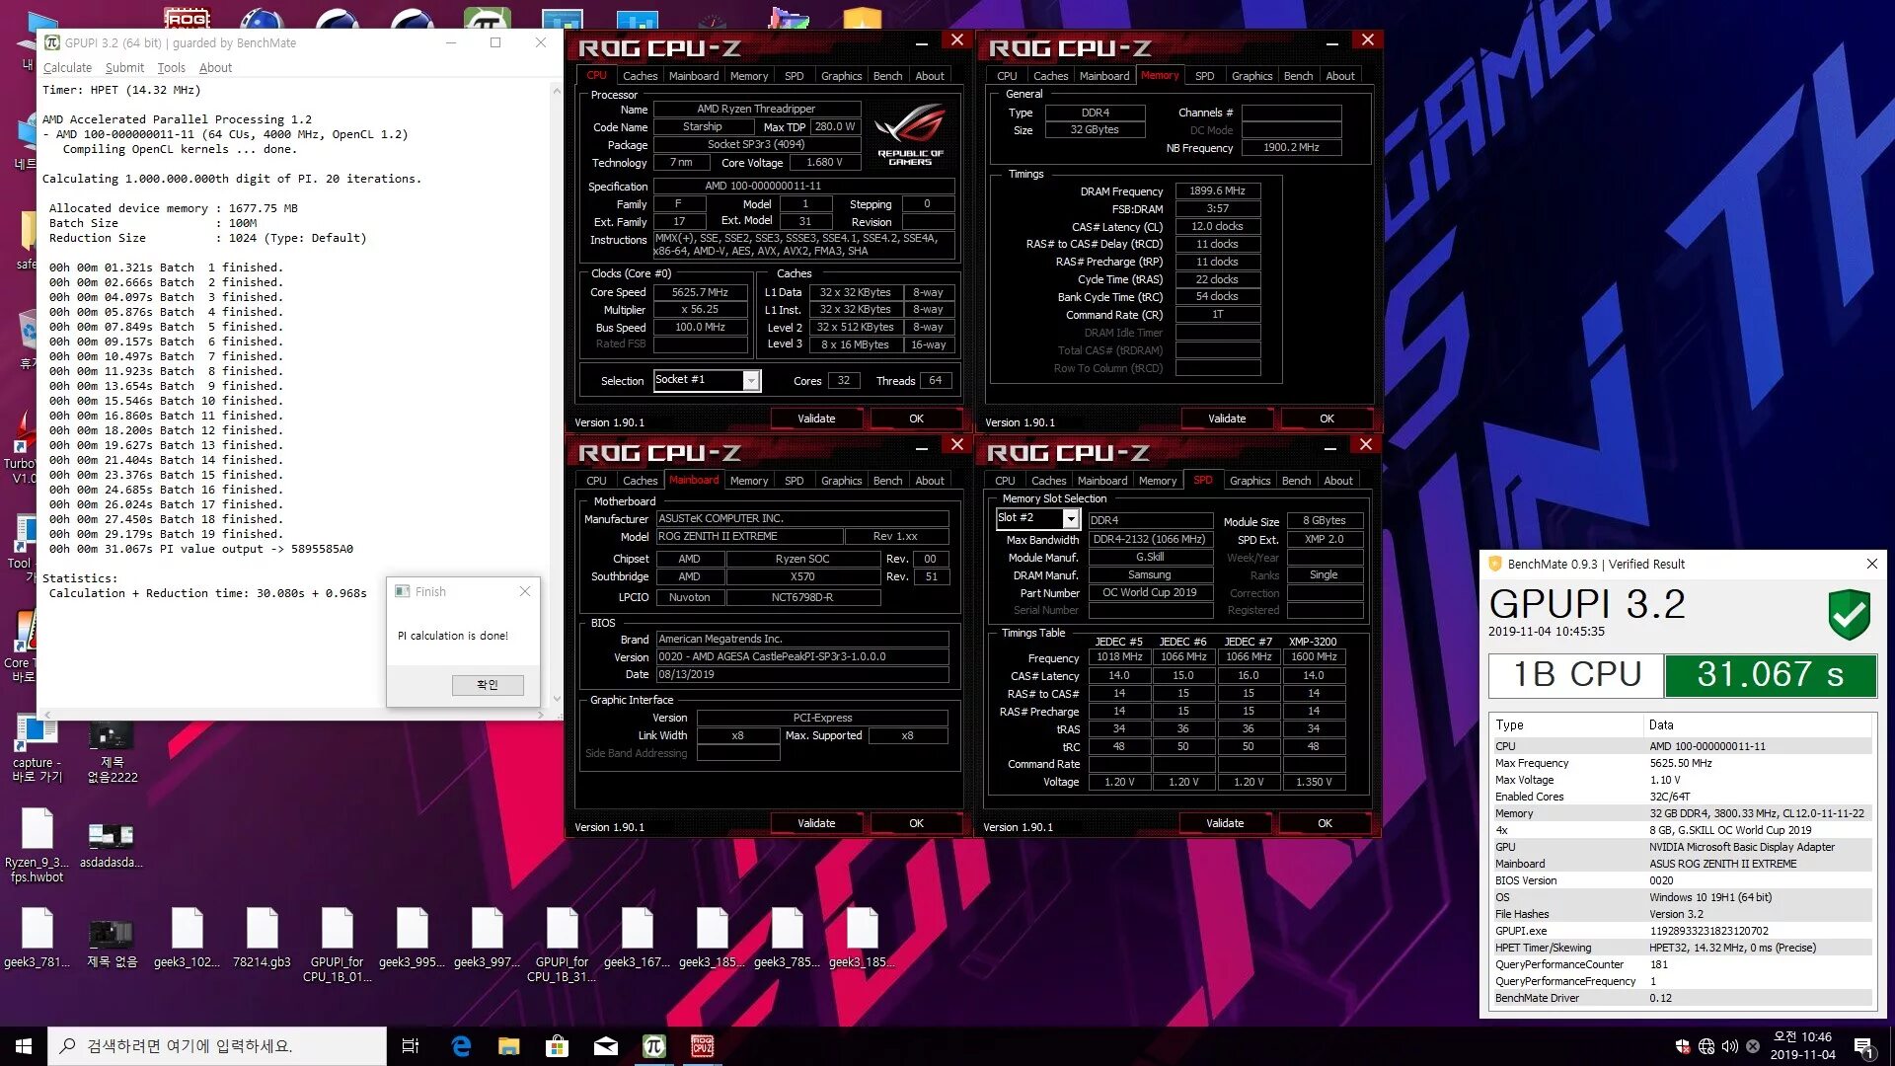
Task: Click the Windows Security tray icon
Action: [x=1682, y=1046]
